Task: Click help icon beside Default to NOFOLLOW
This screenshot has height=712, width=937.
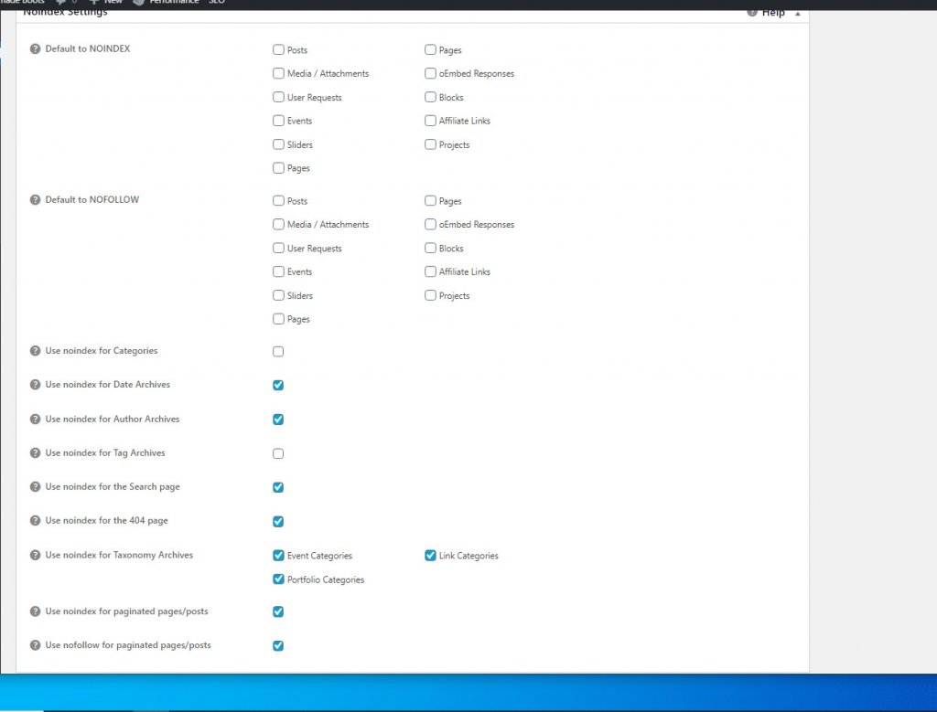Action: (36, 200)
